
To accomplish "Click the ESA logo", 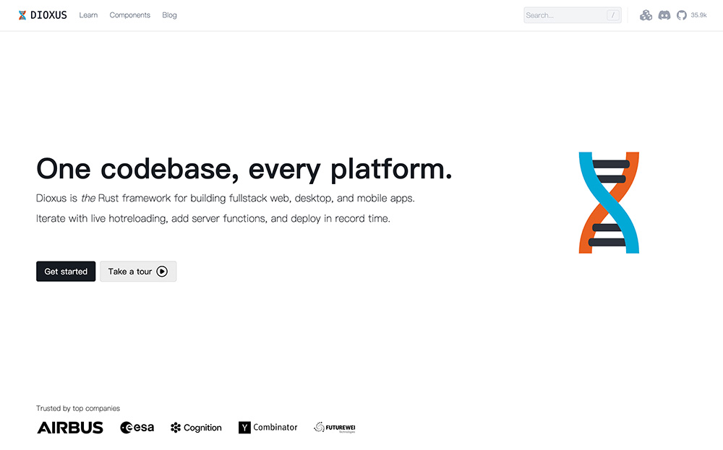I will click(x=137, y=428).
